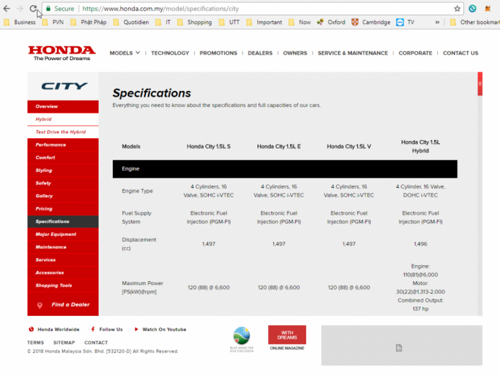Open the Important bookmark folder
Image resolution: width=500 pixels, height=376 pixels.
tap(265, 22)
